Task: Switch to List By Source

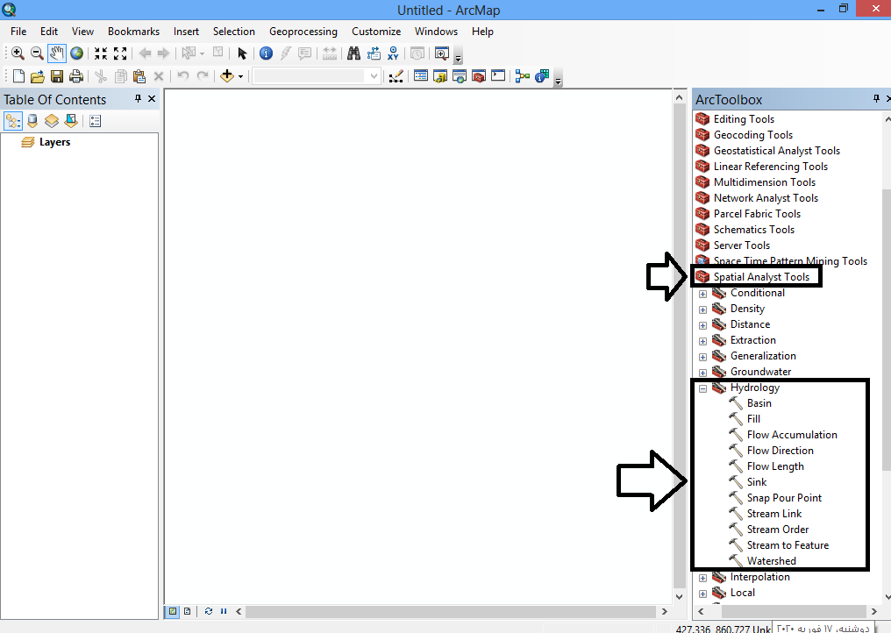Action: tap(32, 121)
